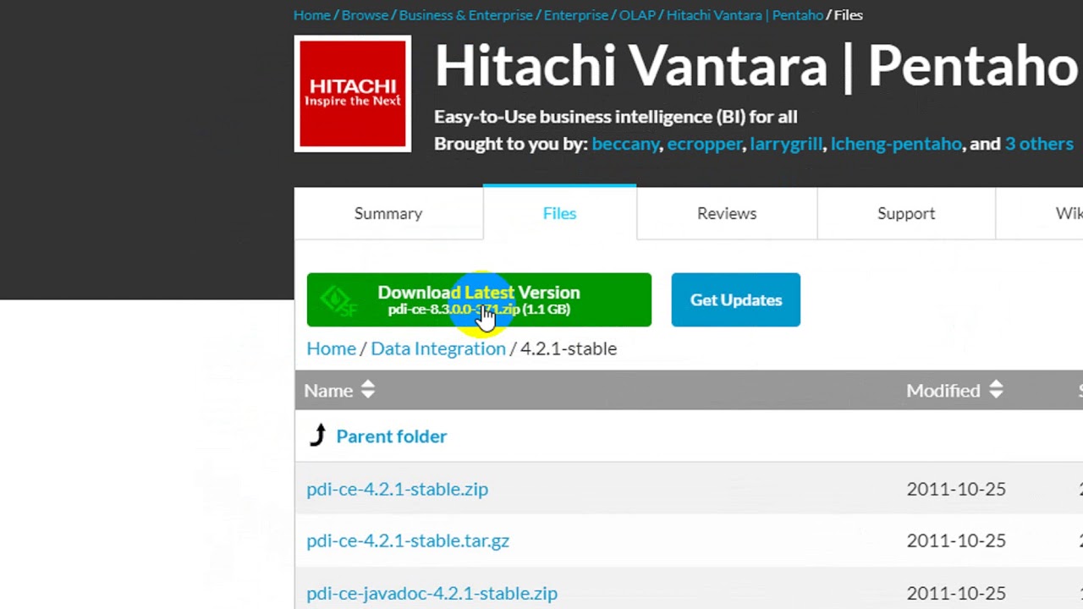The image size is (1083, 609).
Task: Open the larrygrill contributor profile
Action: (786, 144)
